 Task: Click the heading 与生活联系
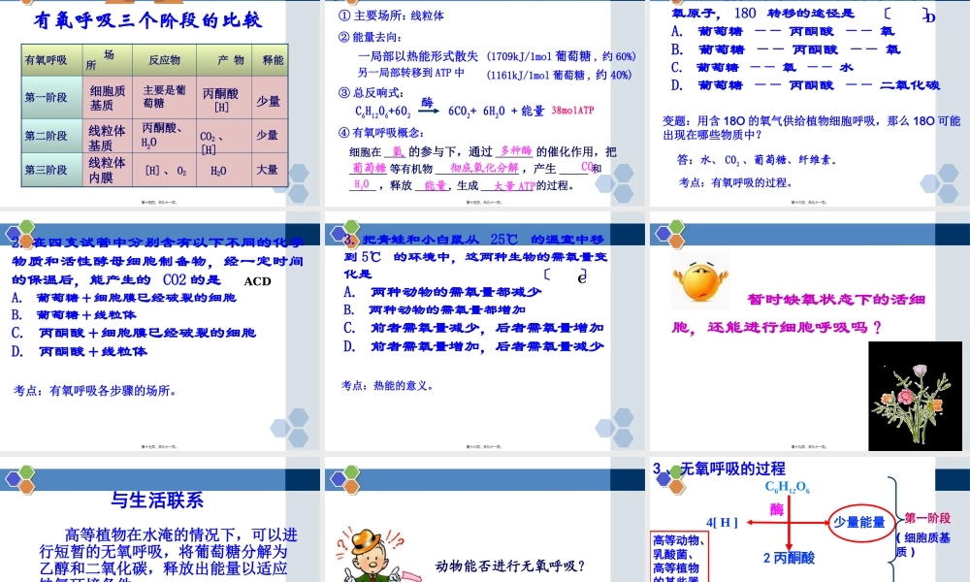click(x=157, y=500)
